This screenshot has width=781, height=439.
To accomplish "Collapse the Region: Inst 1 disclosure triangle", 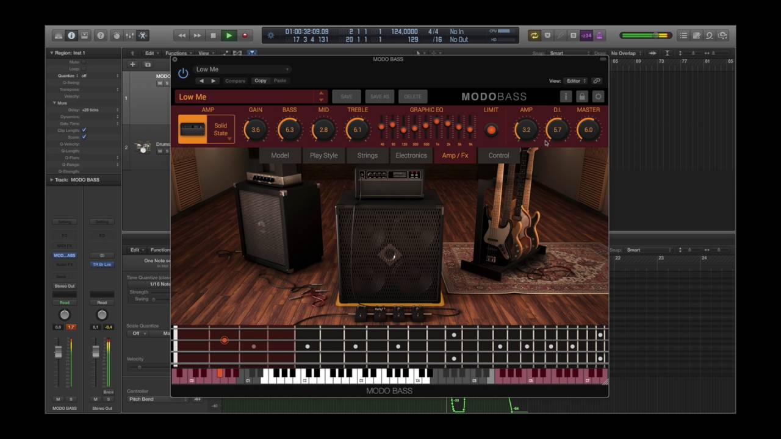I will point(52,53).
